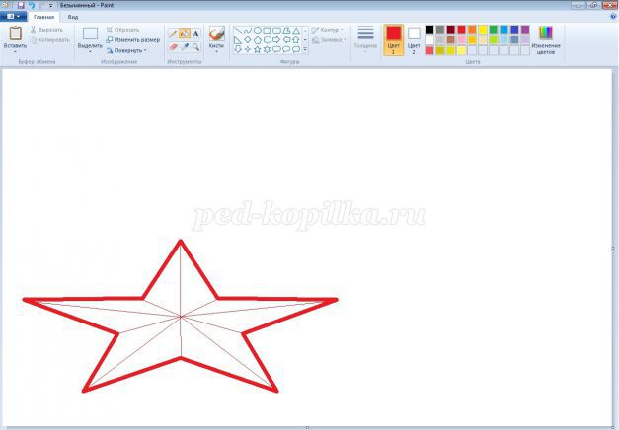The image size is (619, 430).
Task: Open Paint help question mark icon
Action: tap(613, 17)
